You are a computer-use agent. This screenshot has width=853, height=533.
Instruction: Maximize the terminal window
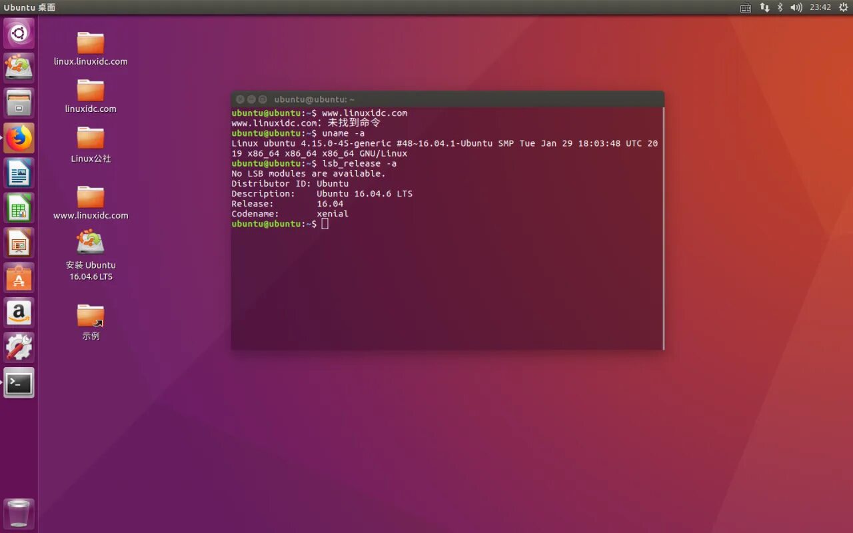263,99
